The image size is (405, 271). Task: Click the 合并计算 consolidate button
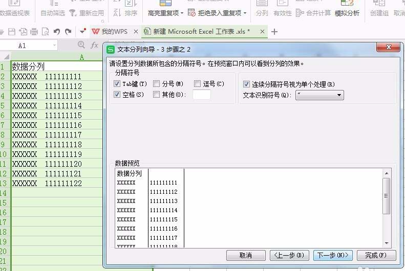pyautogui.click(x=313, y=13)
